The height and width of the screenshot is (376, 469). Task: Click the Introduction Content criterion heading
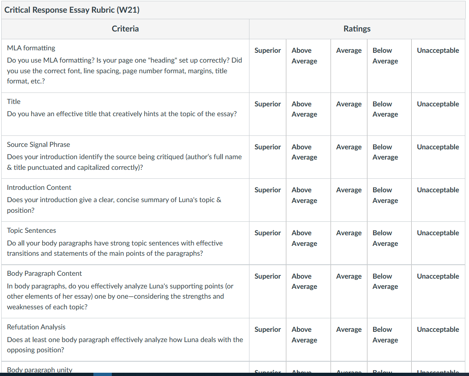point(39,187)
